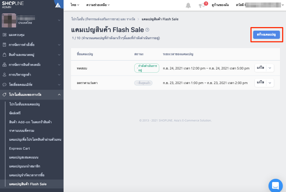Open the ไทย language dropdown

[x=75, y=5]
